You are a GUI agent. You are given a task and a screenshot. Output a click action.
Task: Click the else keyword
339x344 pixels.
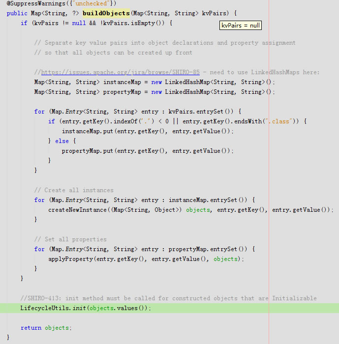pos(62,141)
